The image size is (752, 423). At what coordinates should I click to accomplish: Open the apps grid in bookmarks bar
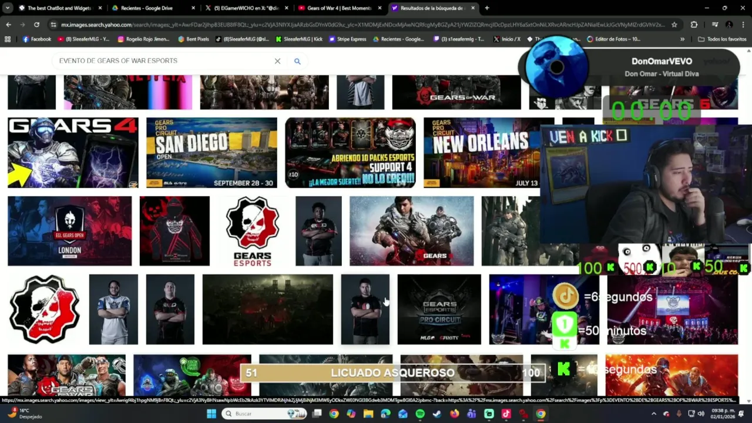click(8, 39)
